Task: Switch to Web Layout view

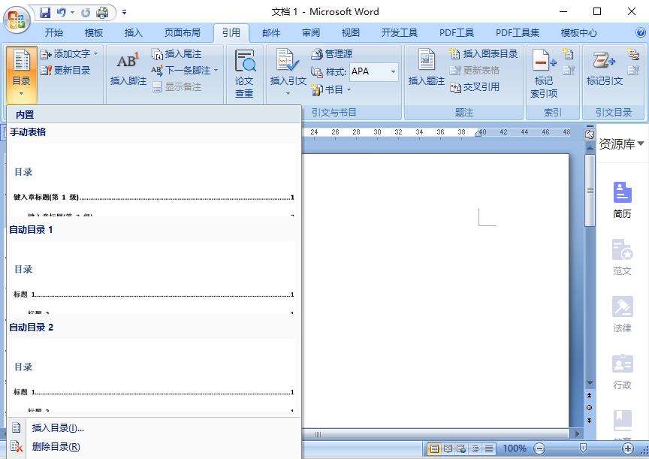Action: pyautogui.click(x=461, y=448)
